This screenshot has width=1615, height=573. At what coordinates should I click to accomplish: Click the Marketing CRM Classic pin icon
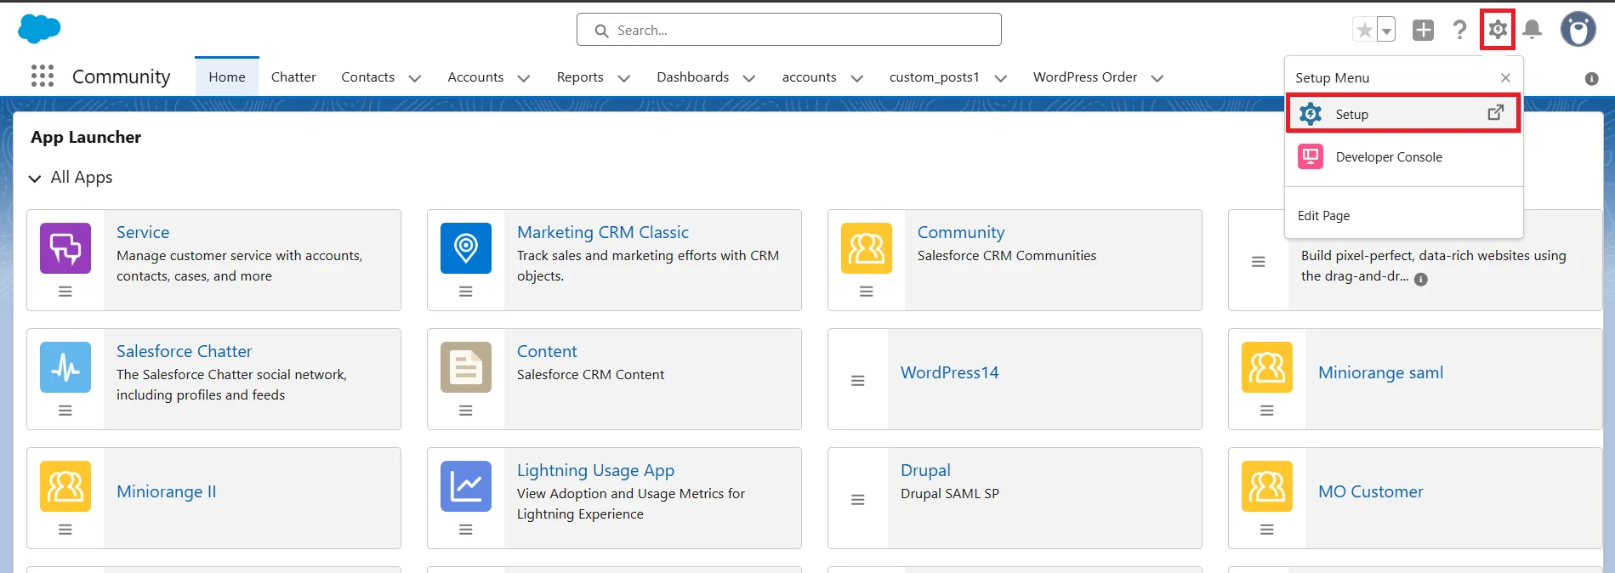pyautogui.click(x=466, y=248)
